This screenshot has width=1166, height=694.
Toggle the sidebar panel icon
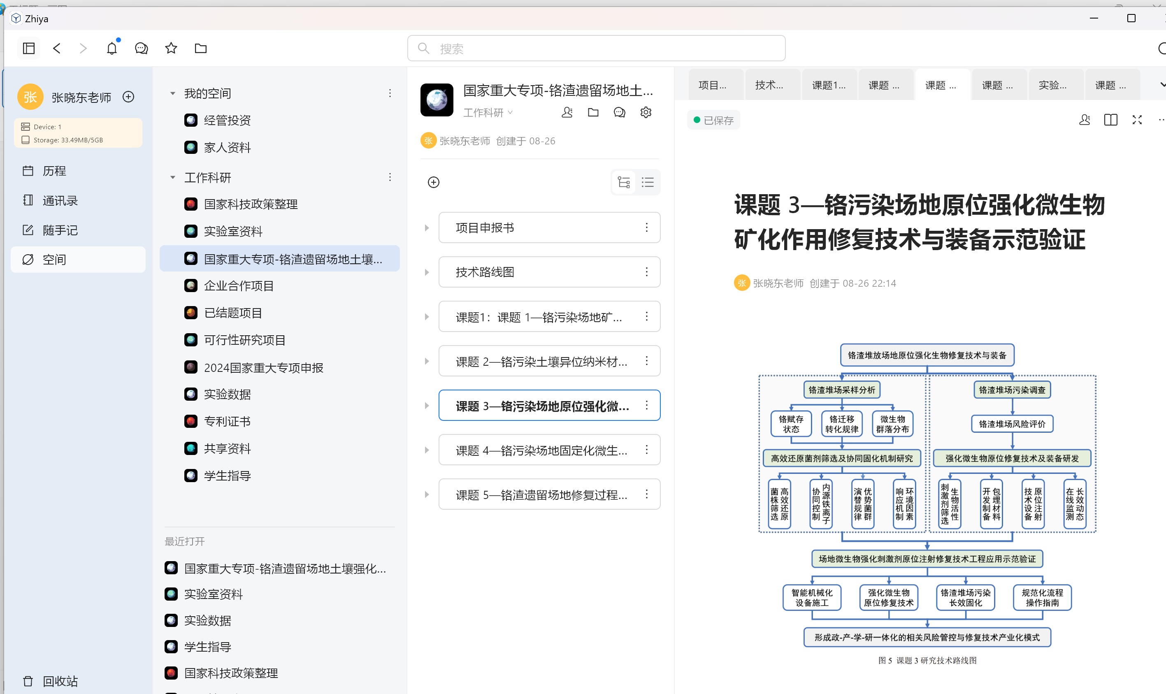[29, 48]
